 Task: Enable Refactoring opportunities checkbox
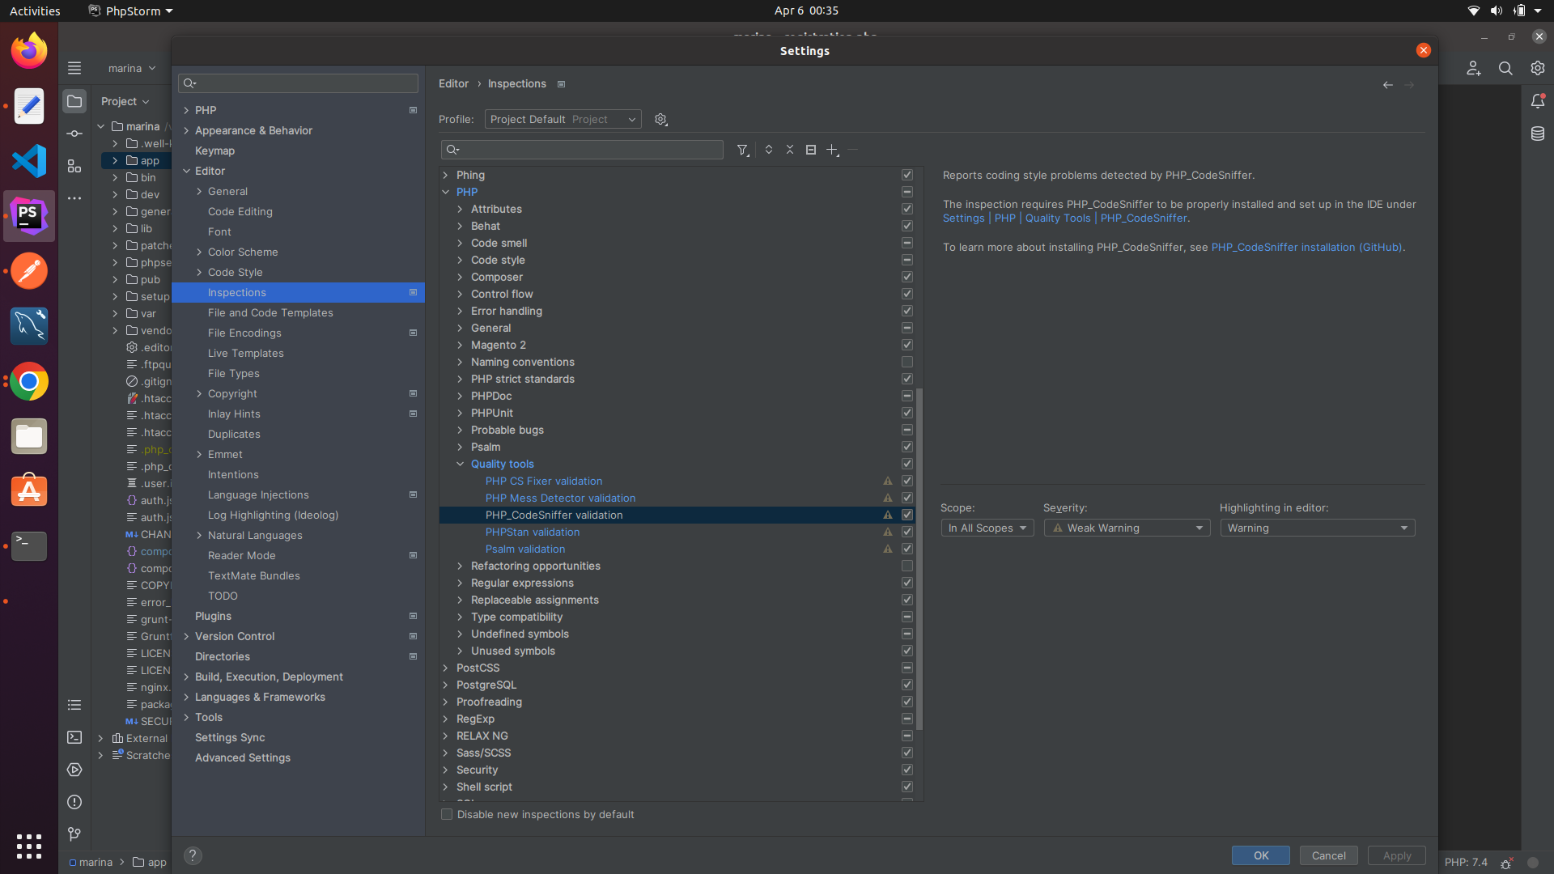click(907, 566)
